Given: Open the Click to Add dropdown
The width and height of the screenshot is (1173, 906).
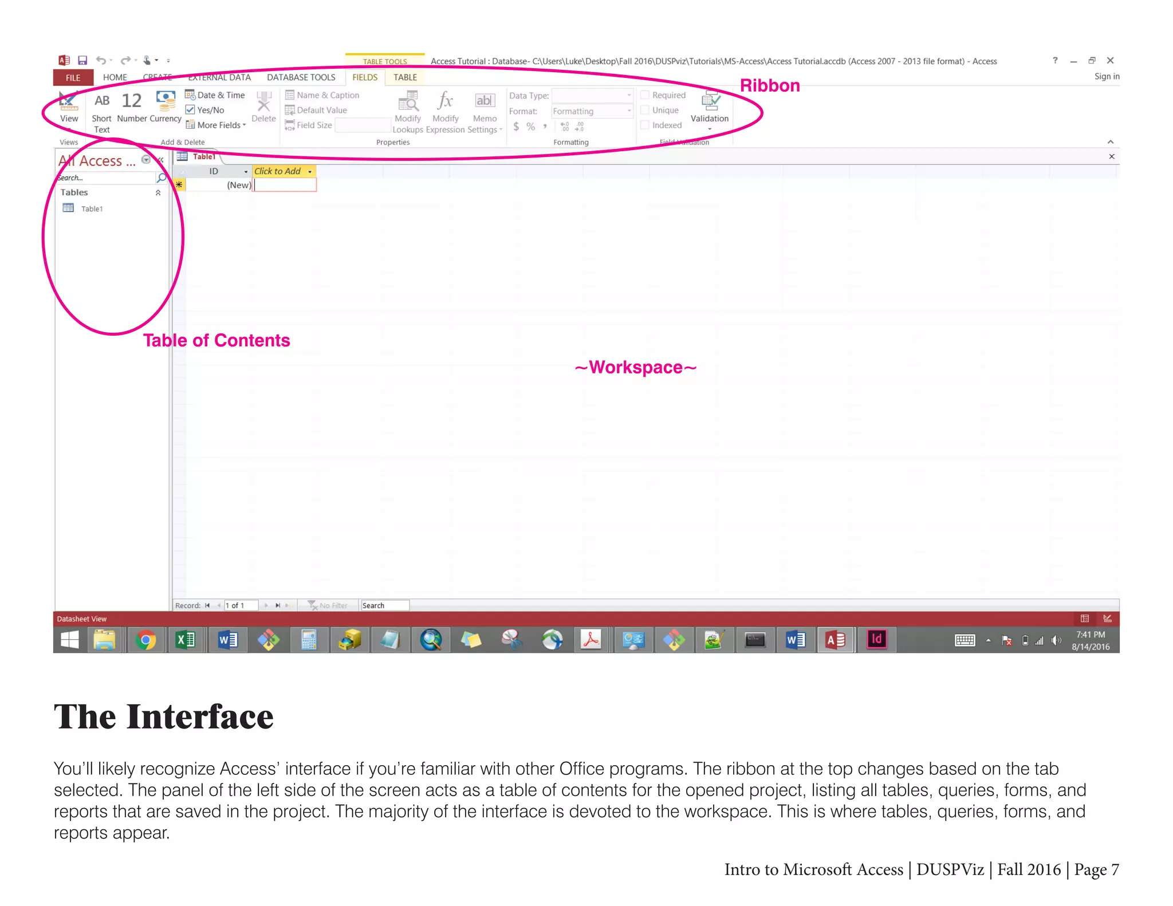Looking at the screenshot, I should pyautogui.click(x=310, y=171).
